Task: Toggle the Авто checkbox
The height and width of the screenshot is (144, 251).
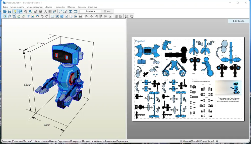Action: point(105,11)
